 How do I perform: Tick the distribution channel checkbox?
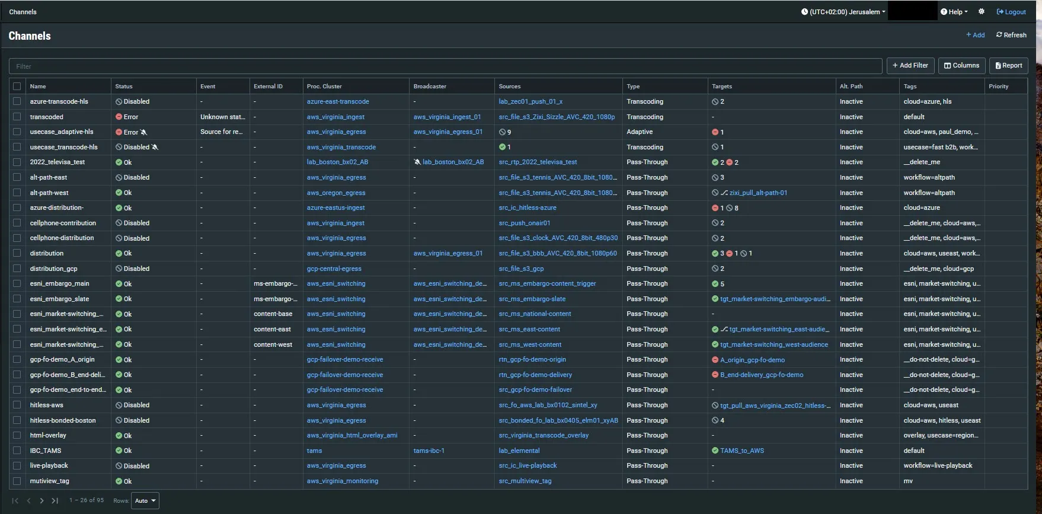(x=17, y=254)
